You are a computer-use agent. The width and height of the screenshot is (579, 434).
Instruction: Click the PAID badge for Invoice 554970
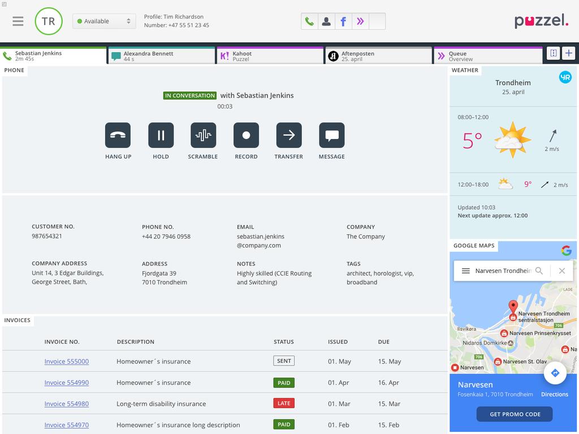(284, 424)
